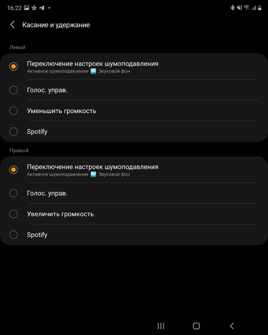
Task: Tap the Back button in the navigation bar
Action: pos(231,326)
